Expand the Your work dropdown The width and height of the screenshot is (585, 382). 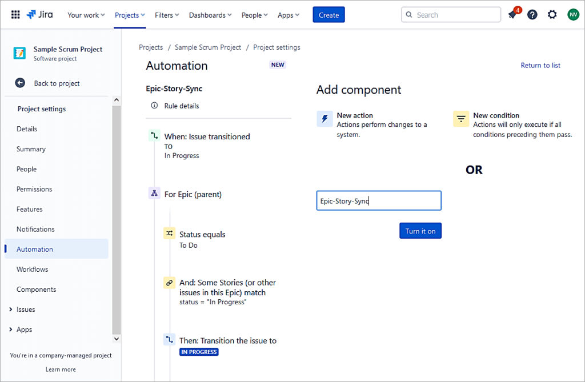(x=86, y=15)
